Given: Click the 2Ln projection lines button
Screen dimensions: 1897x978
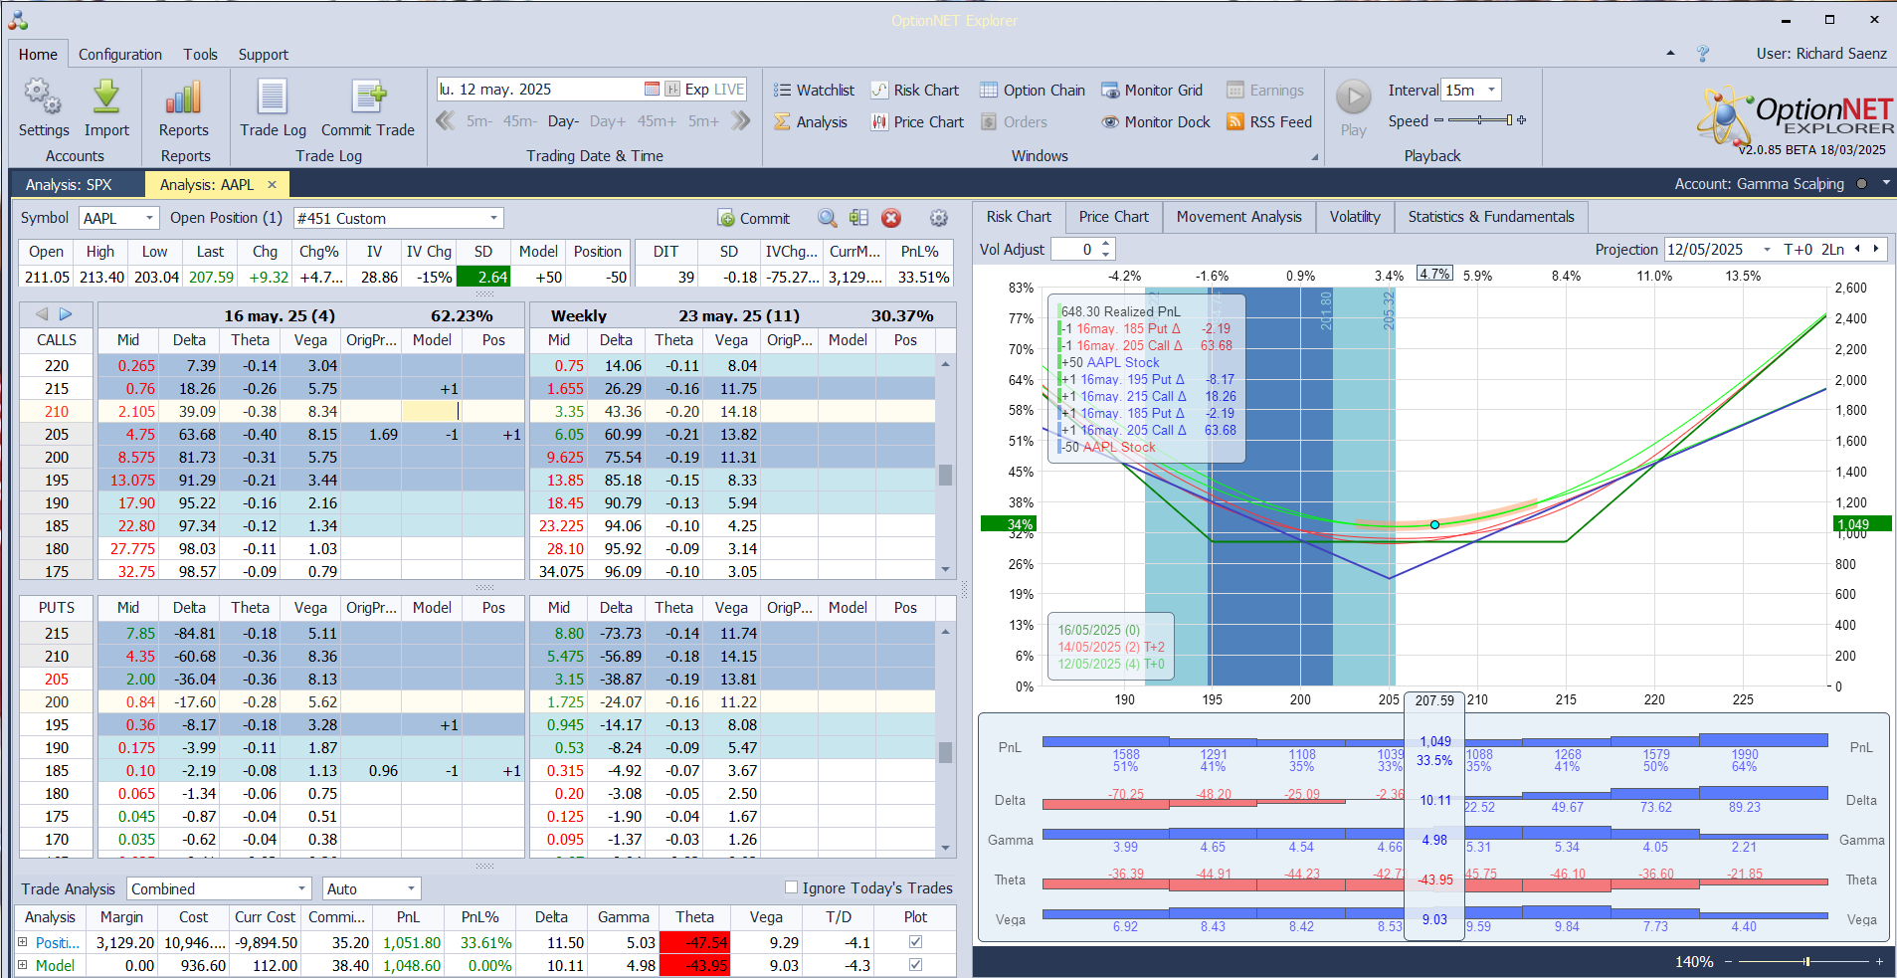Looking at the screenshot, I should pos(1832,250).
